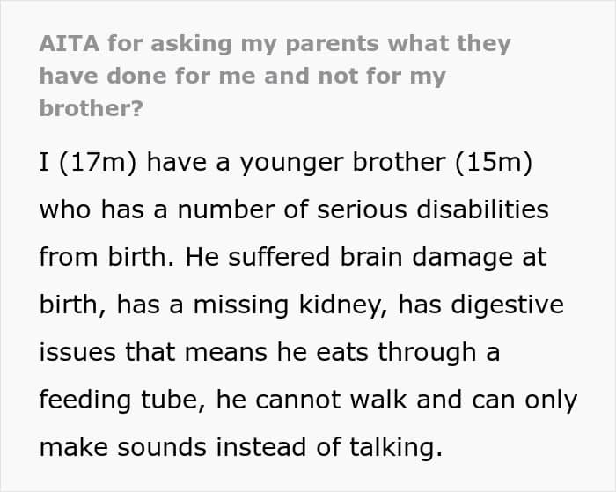616x492 pixels.
Task: Click "have done for me" title line
Action: coord(148,76)
